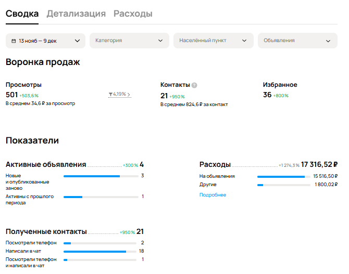The height and width of the screenshot is (274, 349).
Task: Click the calendar icon in date filter
Action: pos(13,41)
